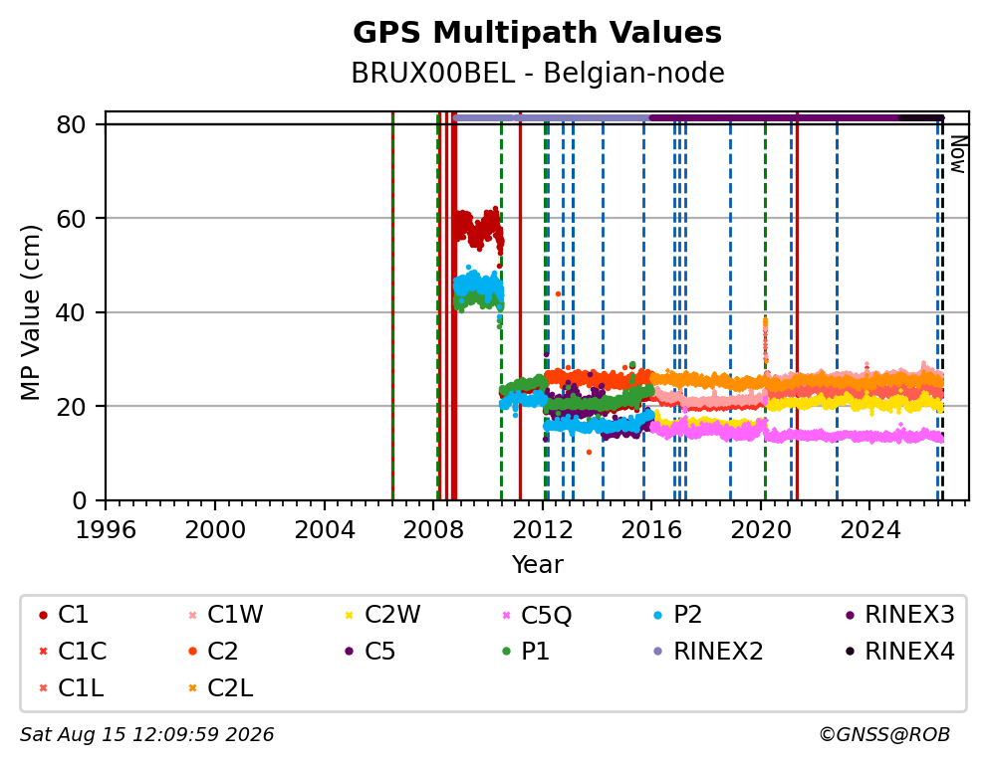Click the BRUX00BEL - Belgian-node subtitle
This screenshot has width=988, height=765.
pyautogui.click(x=538, y=73)
